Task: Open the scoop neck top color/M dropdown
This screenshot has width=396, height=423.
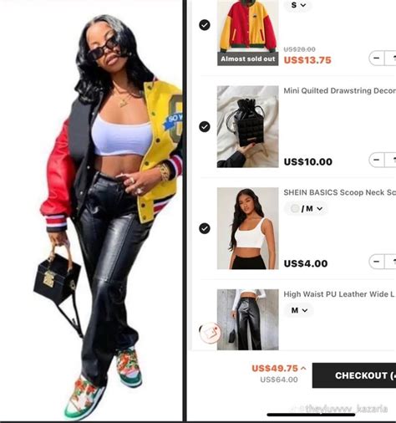Action: [306, 208]
